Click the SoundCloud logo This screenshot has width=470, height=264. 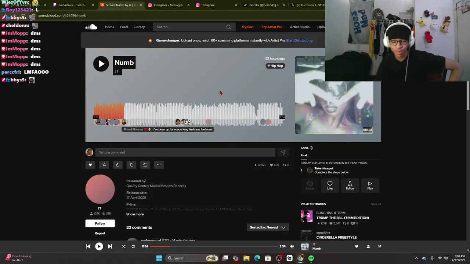pyautogui.click(x=91, y=27)
